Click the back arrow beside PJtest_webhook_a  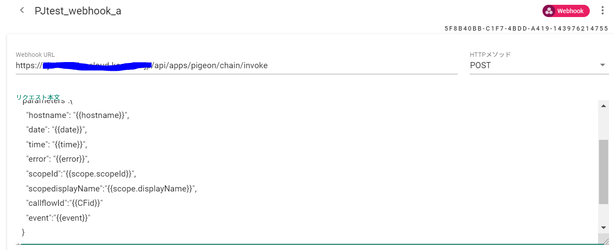click(22, 10)
